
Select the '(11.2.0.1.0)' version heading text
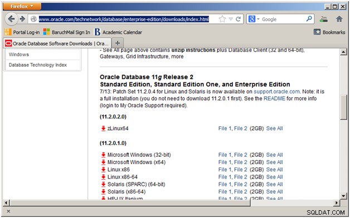click(x=113, y=143)
